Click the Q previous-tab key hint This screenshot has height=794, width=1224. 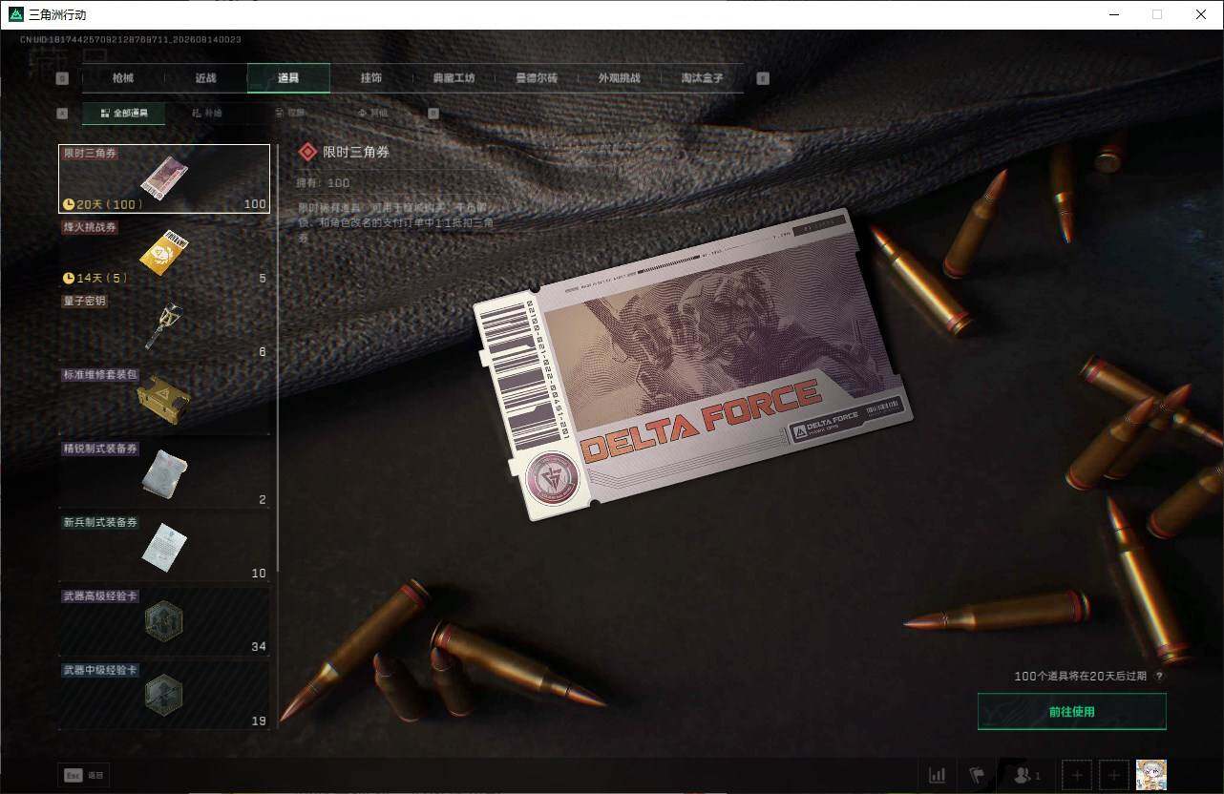point(63,78)
